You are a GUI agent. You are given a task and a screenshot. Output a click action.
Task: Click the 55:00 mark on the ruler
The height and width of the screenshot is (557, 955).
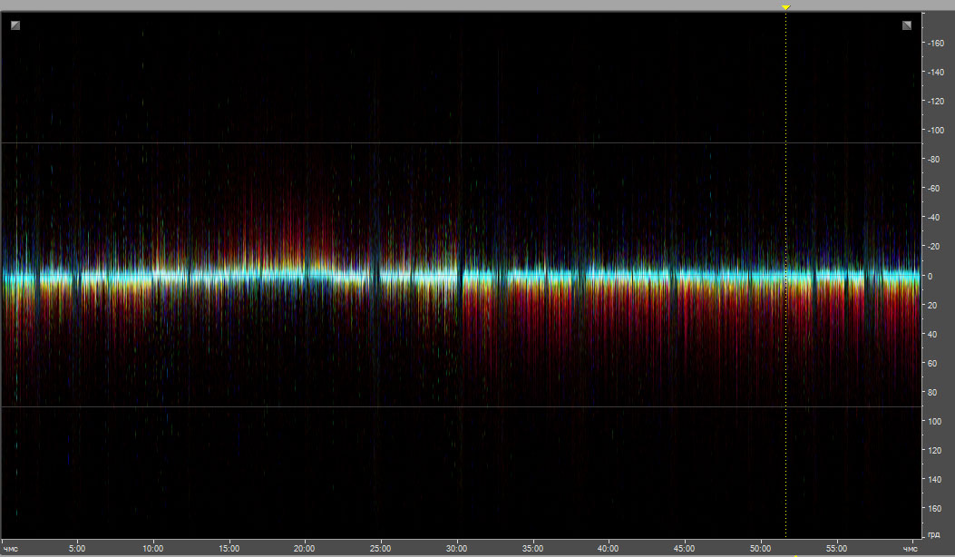836,548
